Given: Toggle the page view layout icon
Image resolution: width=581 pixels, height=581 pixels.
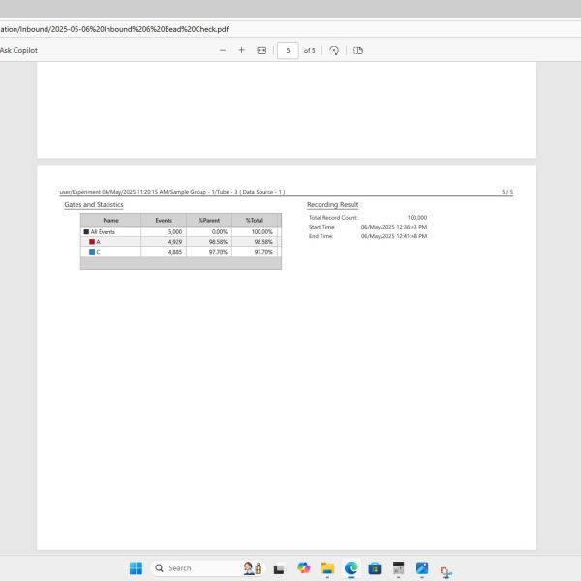Looking at the screenshot, I should 358,50.
